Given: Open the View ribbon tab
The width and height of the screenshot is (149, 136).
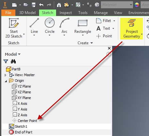Looking at the screenshot, I should click(x=118, y=13).
